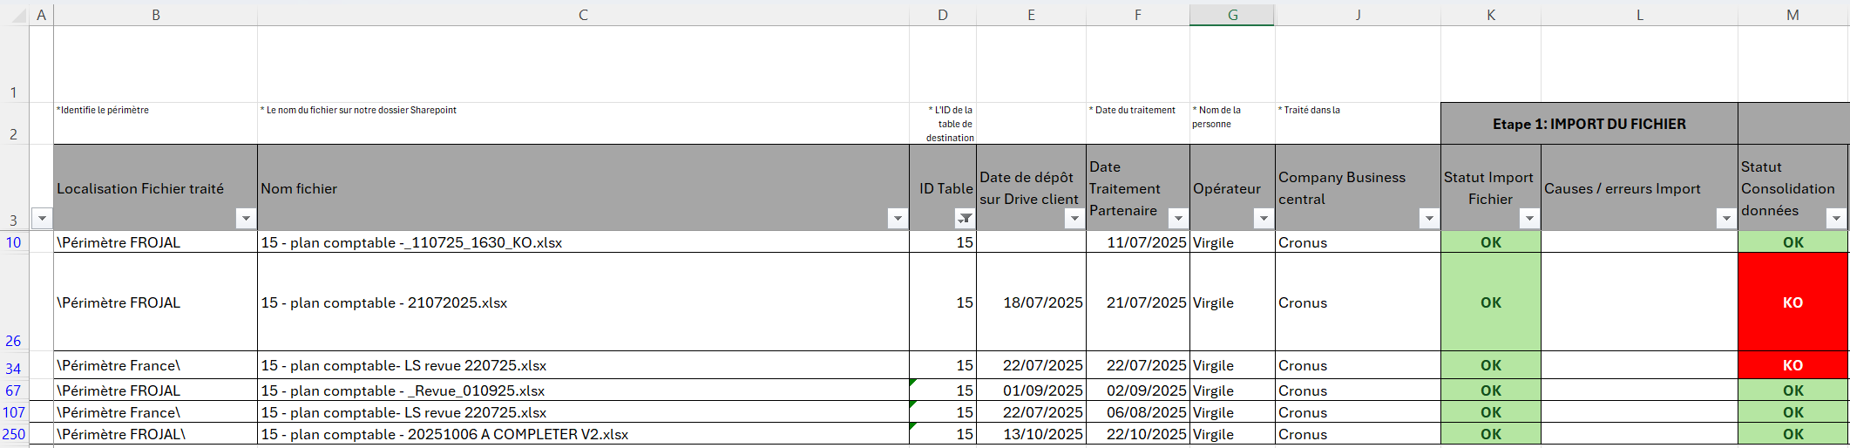The image size is (1850, 448).
Task: Expand Statut Consolidation données filter dropdown
Action: tap(1836, 219)
